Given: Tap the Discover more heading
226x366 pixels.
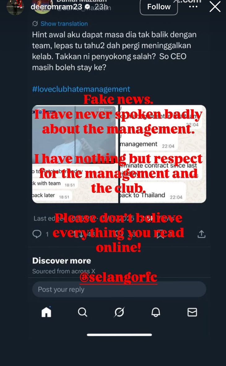Looking at the screenshot, I should tap(62, 261).
